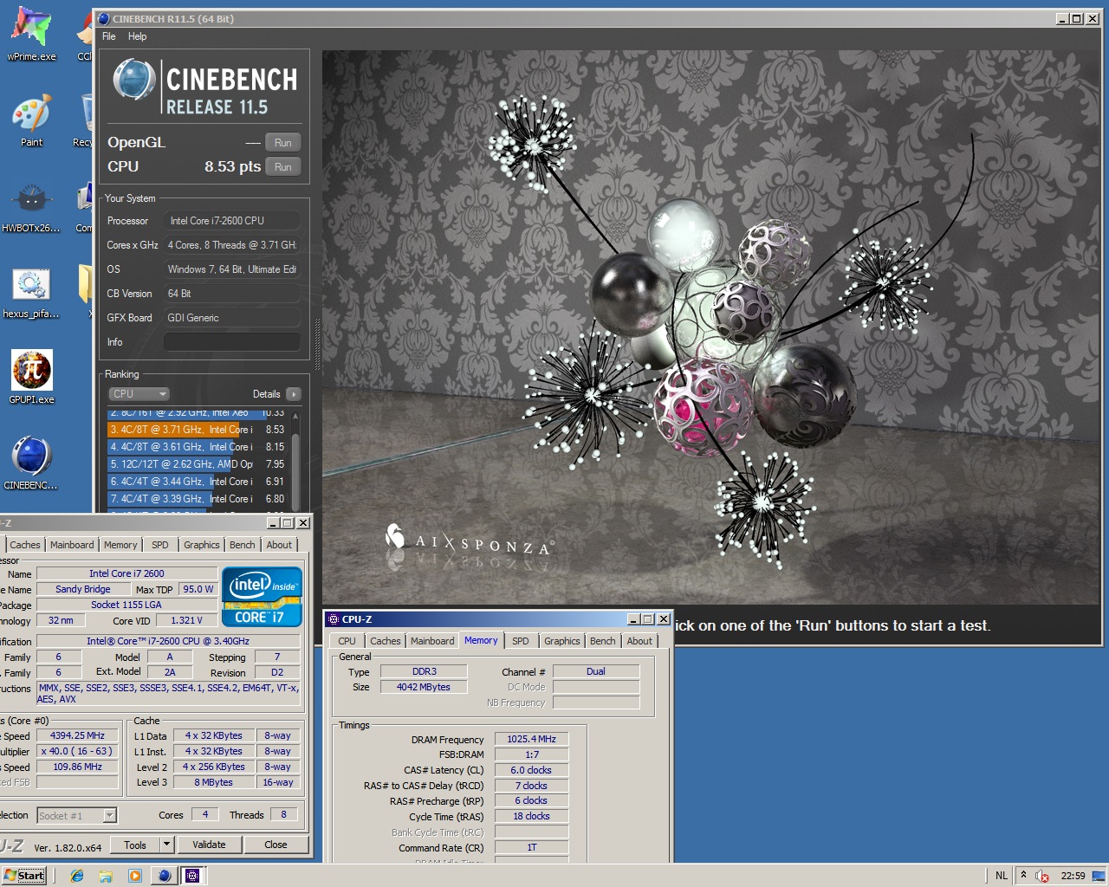Click the Cinebench title bar icon
Image resolution: width=1109 pixels, height=887 pixels.
104,18
